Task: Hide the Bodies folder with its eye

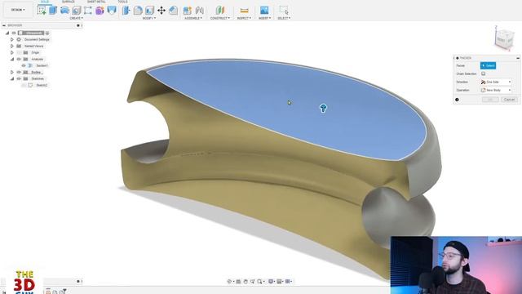Action: (x=19, y=73)
